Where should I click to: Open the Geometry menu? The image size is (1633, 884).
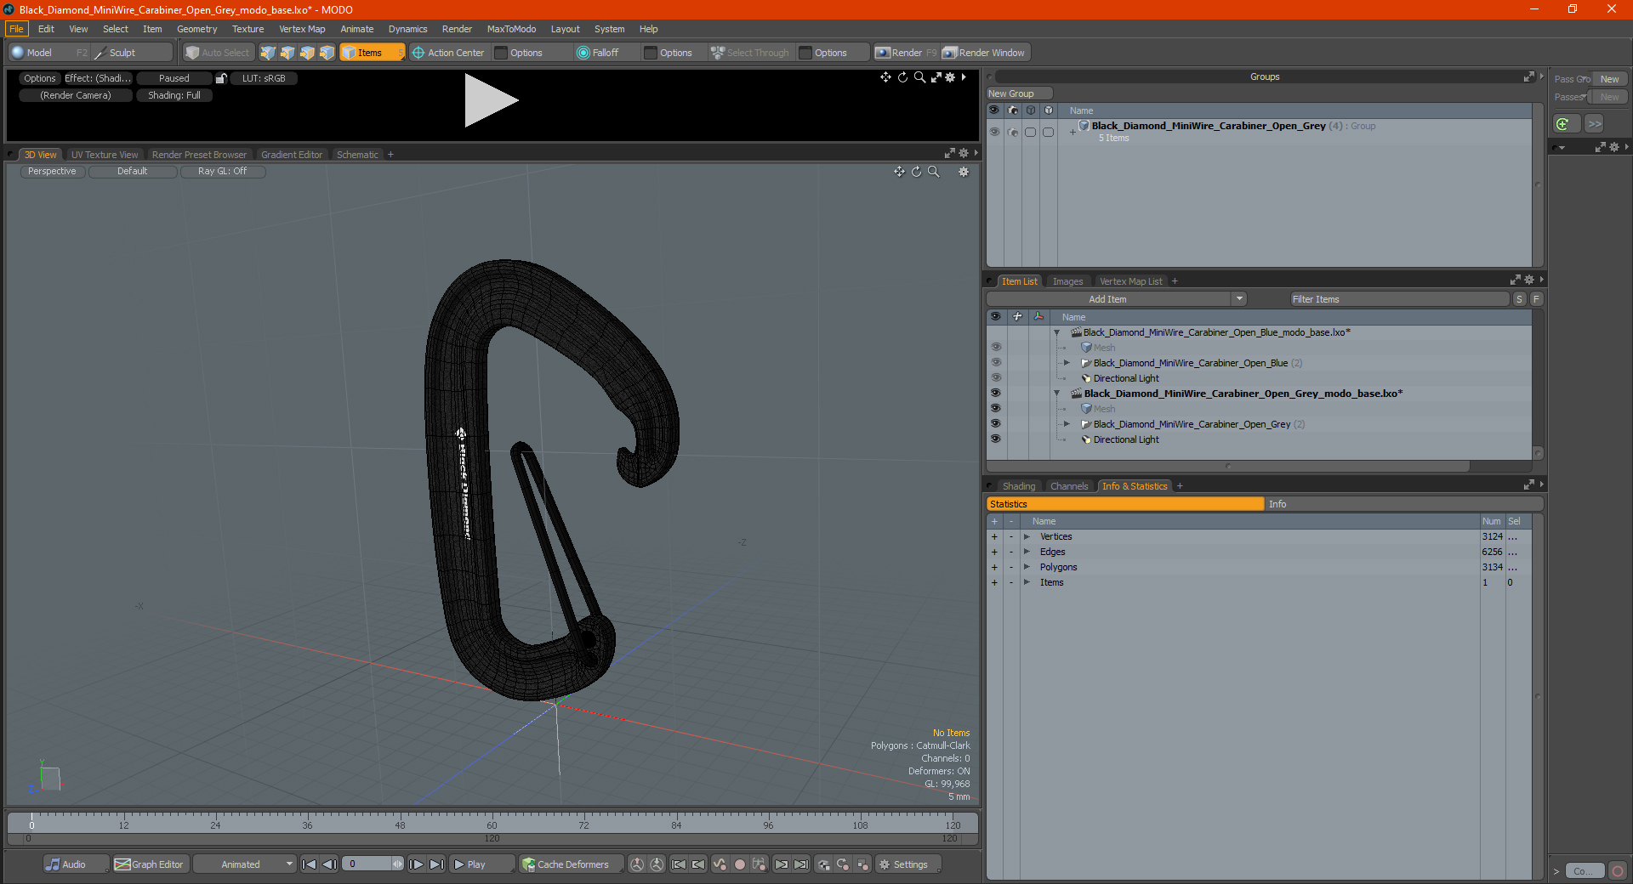tap(196, 29)
